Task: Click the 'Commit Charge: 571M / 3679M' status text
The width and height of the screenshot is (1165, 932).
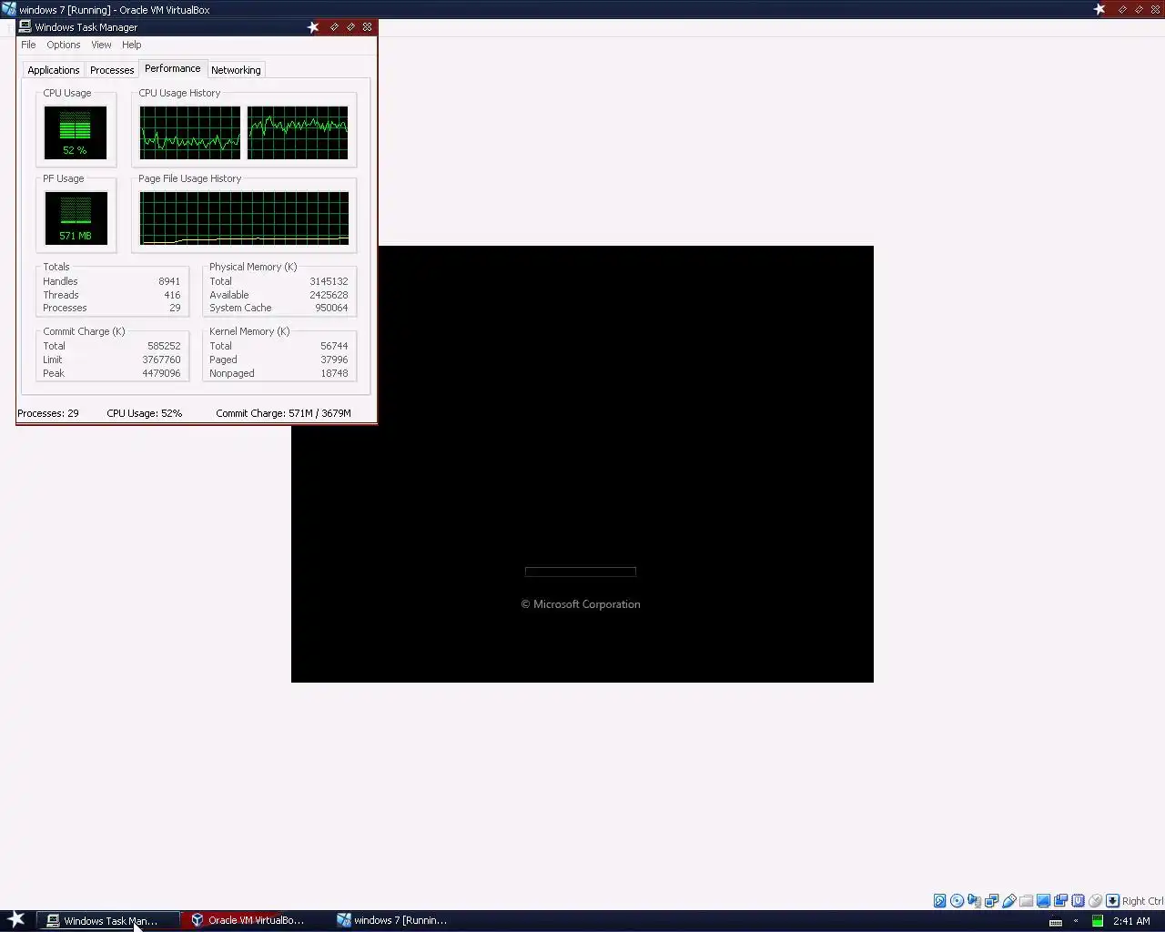Action: pyautogui.click(x=283, y=413)
